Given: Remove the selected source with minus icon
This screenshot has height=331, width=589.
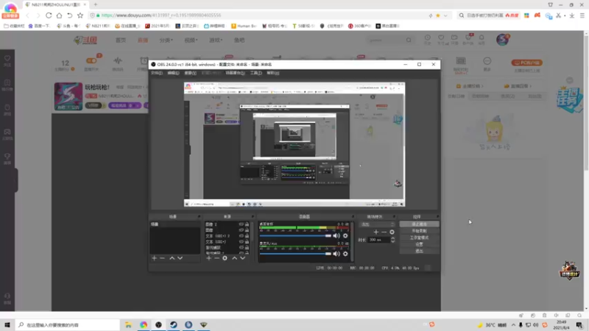Looking at the screenshot, I should [216, 258].
